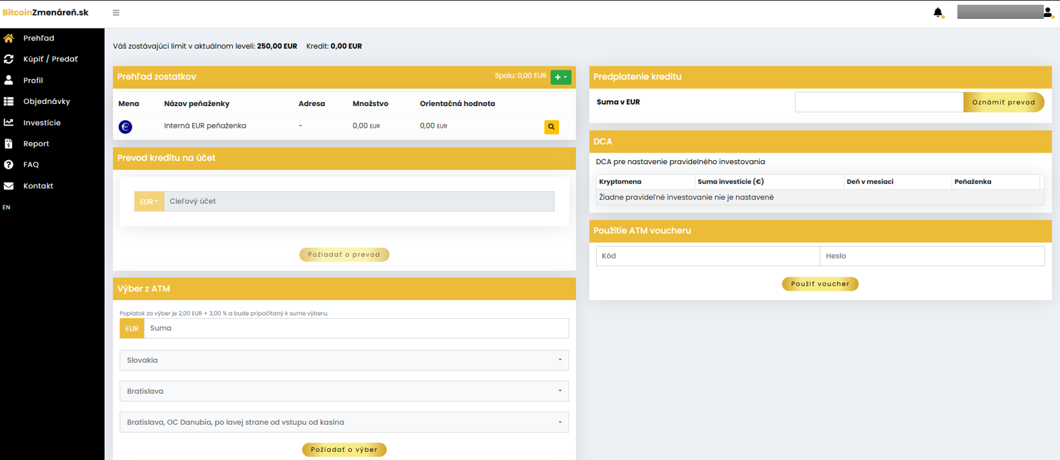Image resolution: width=1060 pixels, height=460 pixels.
Task: Click the notification bell icon
Action: (938, 12)
